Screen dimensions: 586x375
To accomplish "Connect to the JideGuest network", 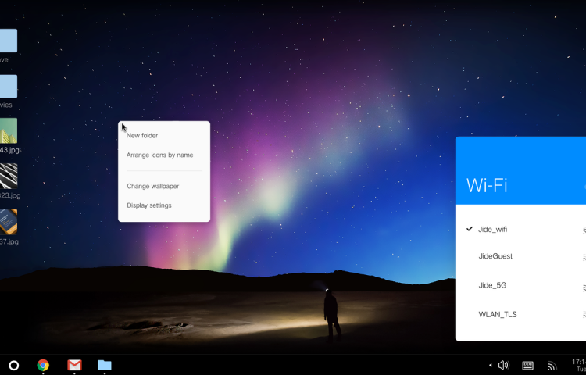I will click(x=495, y=256).
